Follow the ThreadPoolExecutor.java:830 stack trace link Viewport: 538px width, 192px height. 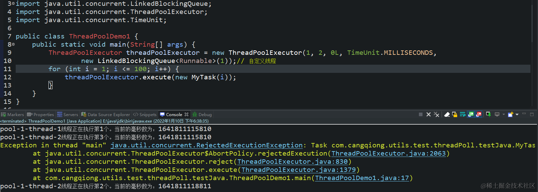coord(293,162)
